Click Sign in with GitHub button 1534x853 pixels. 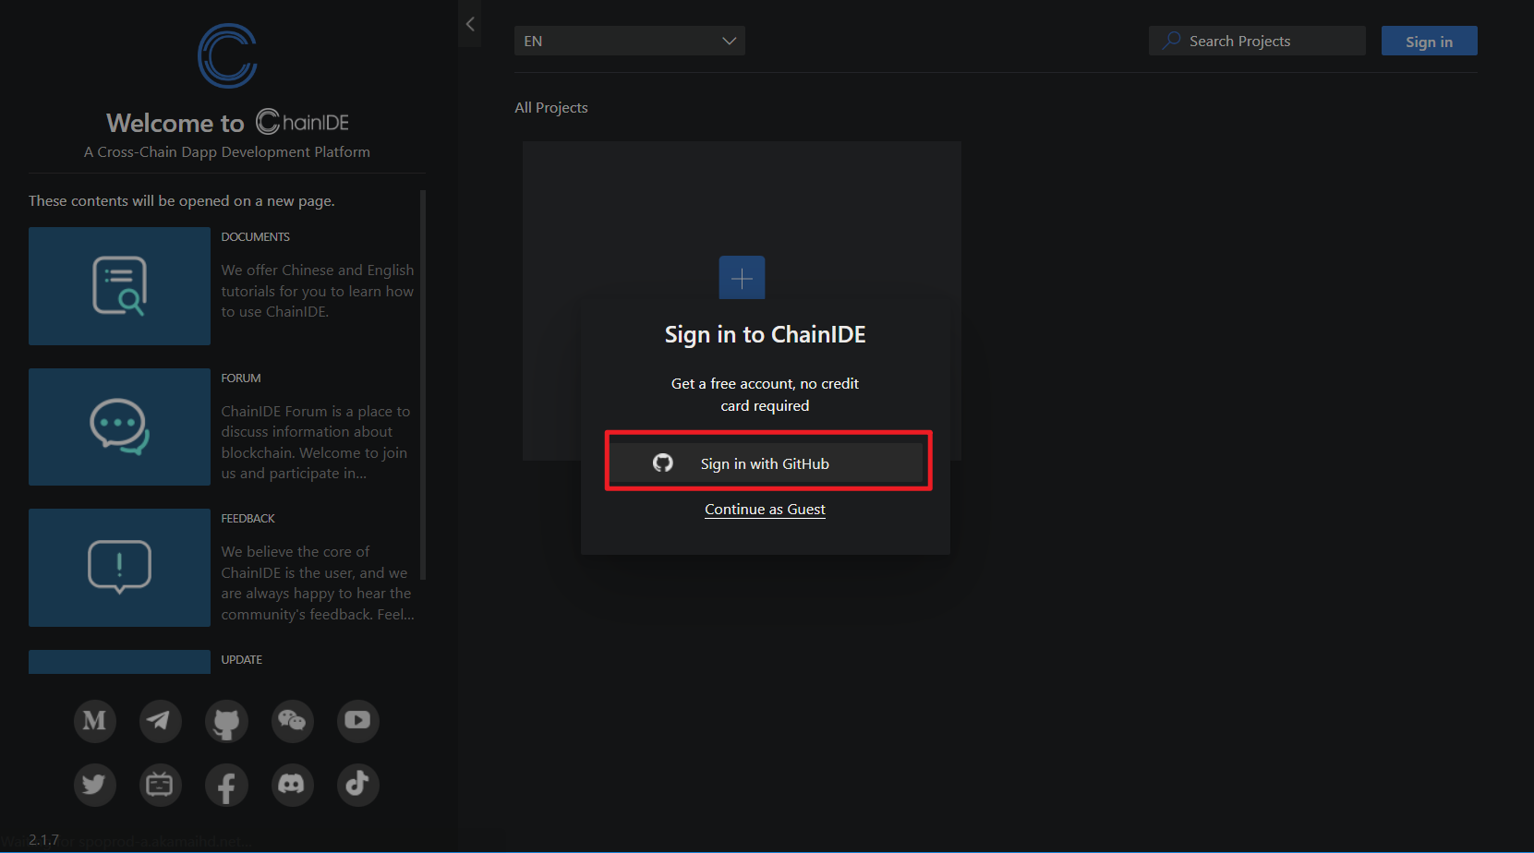[x=766, y=463]
